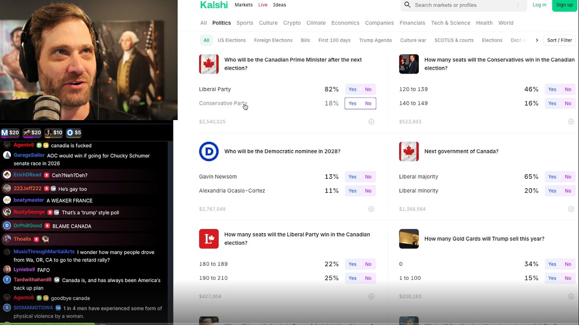Click TardwithahardR's chat avatar
579x325 pixels.
(7, 280)
